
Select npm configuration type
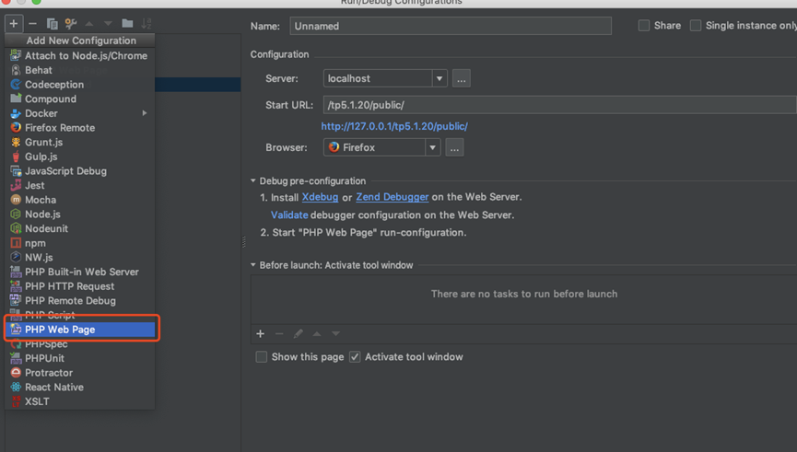pos(80,243)
